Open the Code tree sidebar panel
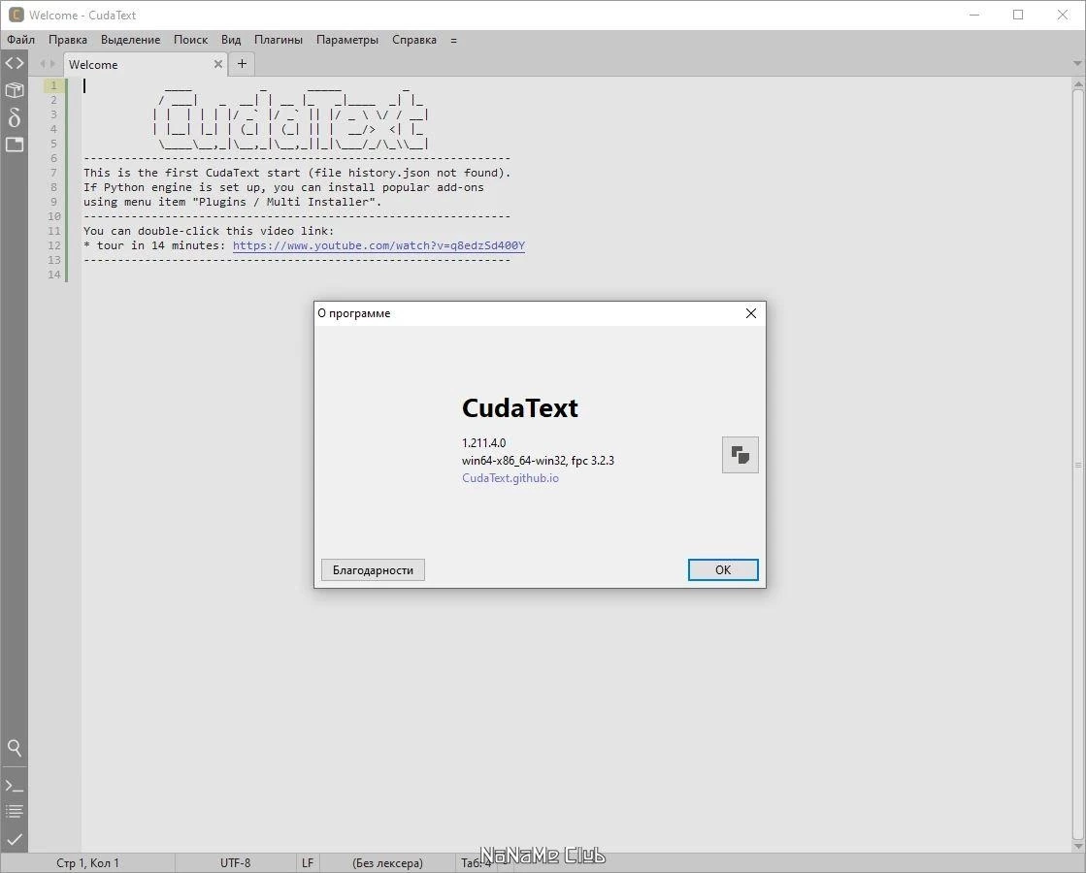The image size is (1086, 873). click(15, 63)
